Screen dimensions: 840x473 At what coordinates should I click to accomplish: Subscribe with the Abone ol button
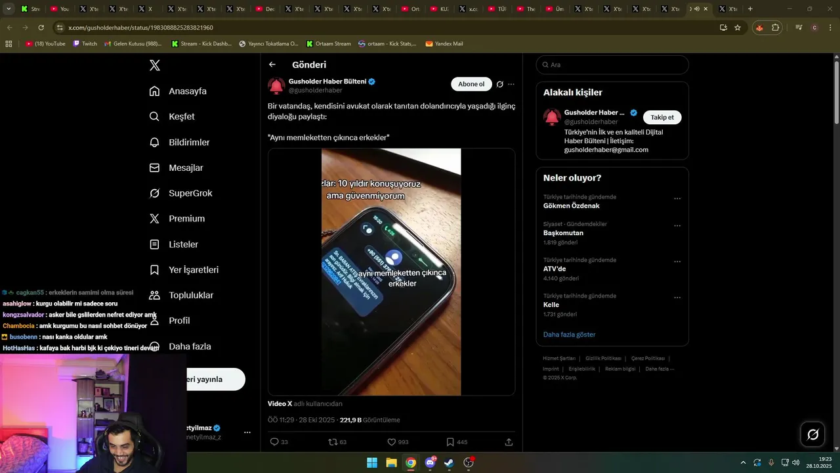pyautogui.click(x=471, y=84)
